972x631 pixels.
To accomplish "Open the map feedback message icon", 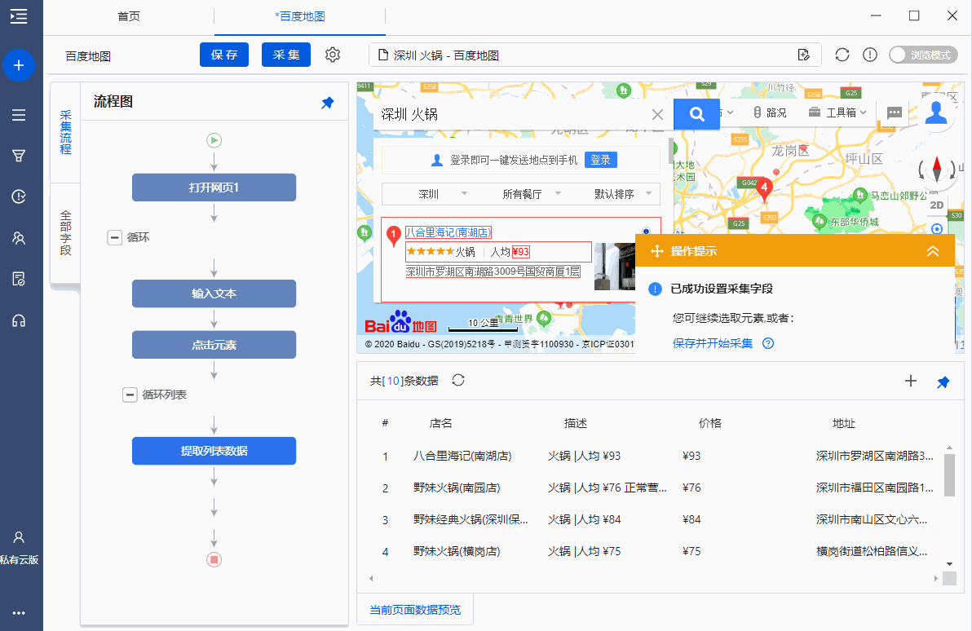I will pyautogui.click(x=894, y=113).
